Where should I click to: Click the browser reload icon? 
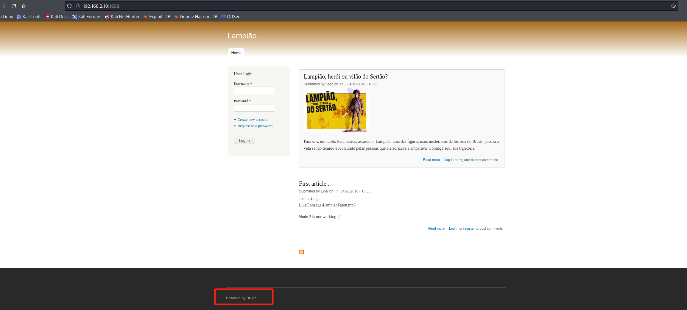[x=14, y=6]
